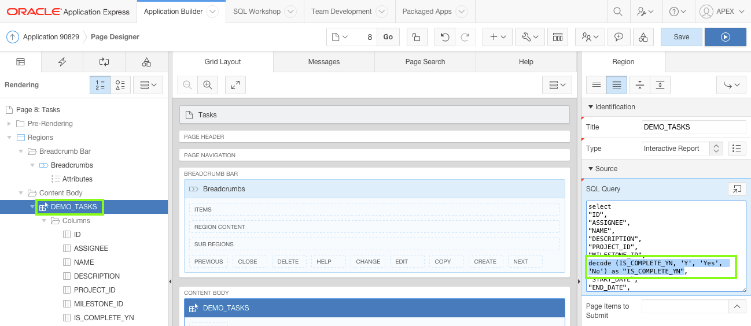Expand Packaged Apps dropdown chevron
Screen dimensions: 751x326
(x=461, y=12)
